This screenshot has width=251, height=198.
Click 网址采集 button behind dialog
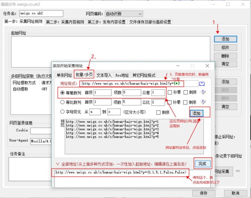tap(224, 171)
